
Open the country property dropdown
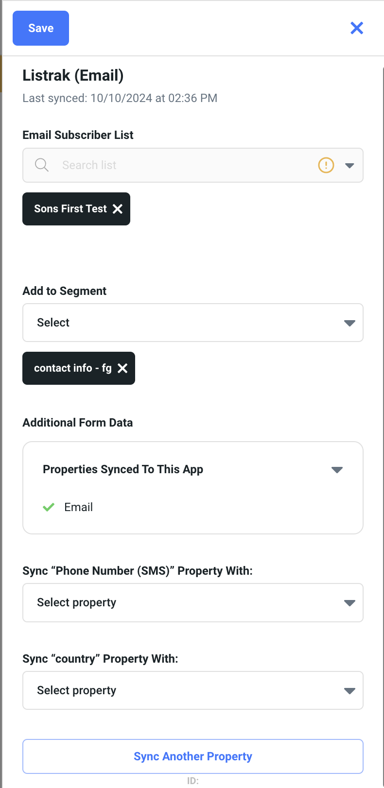tap(192, 690)
